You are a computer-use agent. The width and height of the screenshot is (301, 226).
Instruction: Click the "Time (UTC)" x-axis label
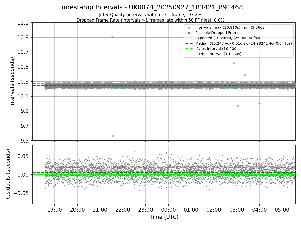coord(164,217)
